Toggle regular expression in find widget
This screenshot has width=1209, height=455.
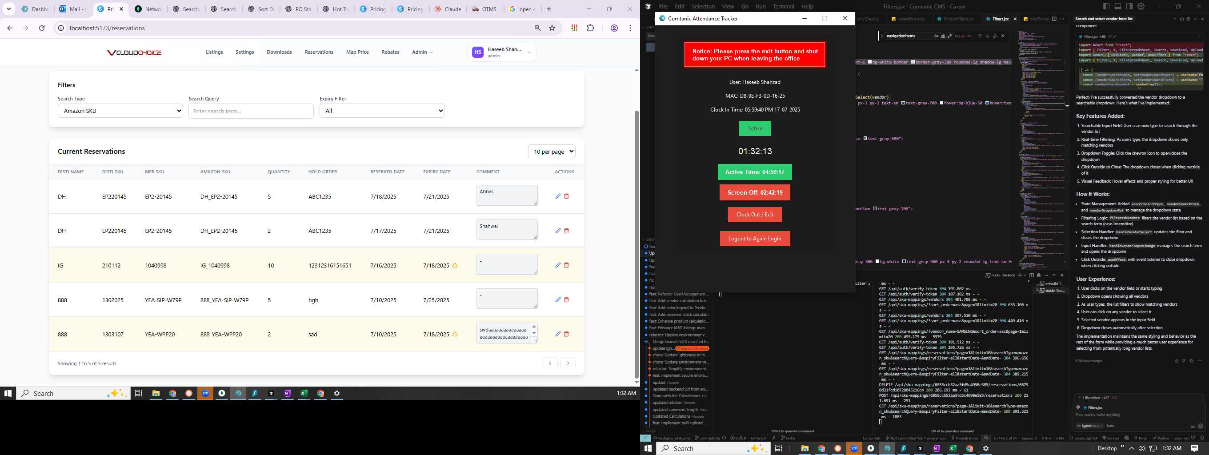coord(950,36)
